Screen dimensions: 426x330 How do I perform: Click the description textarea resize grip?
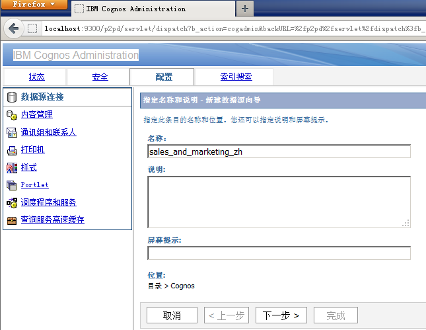point(406,223)
